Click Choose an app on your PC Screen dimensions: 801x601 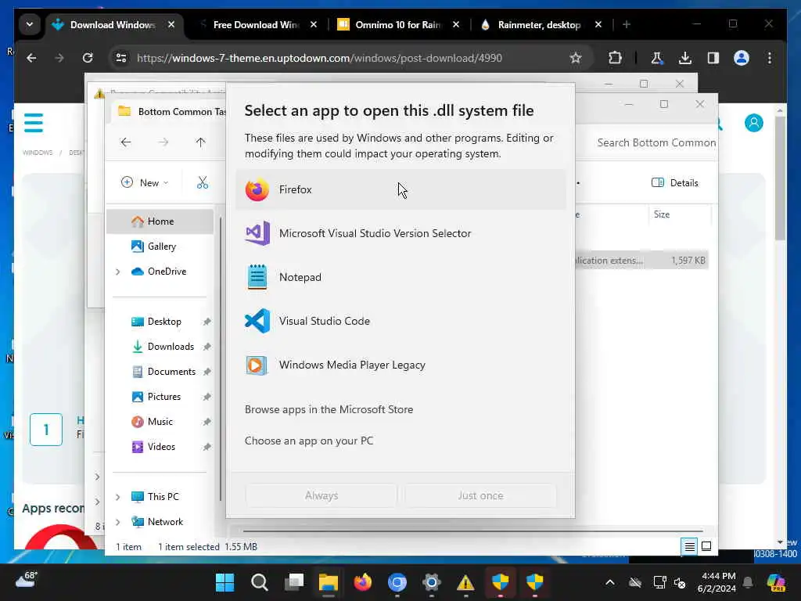(x=309, y=441)
